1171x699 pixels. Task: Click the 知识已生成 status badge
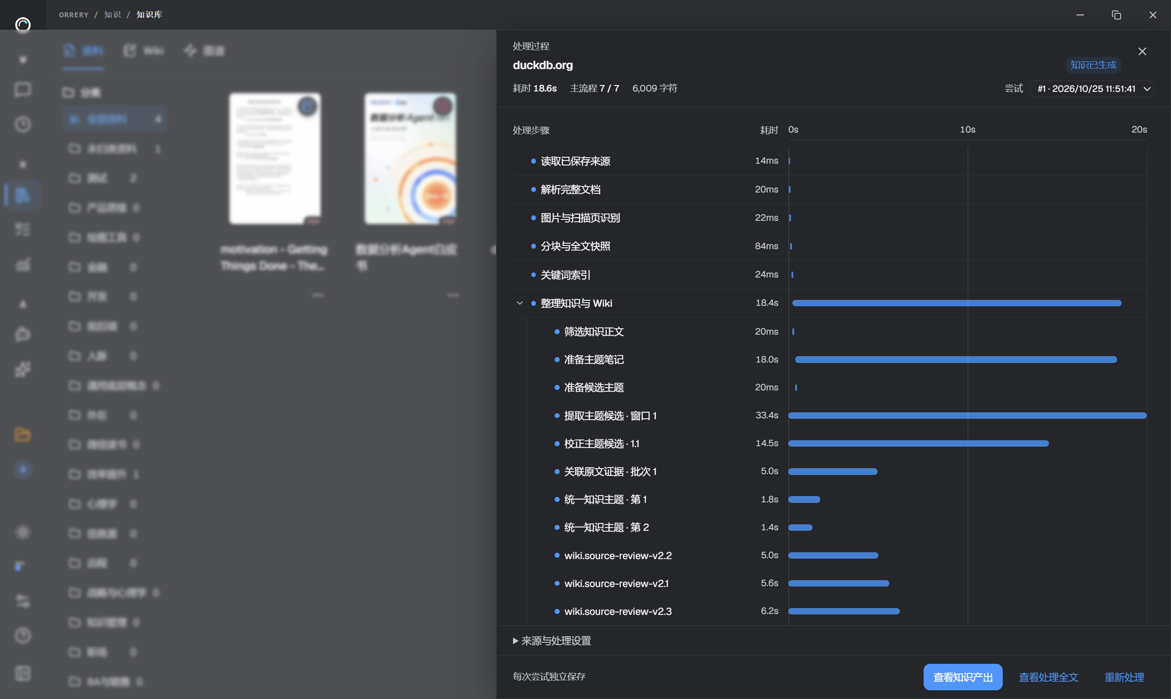[1093, 65]
